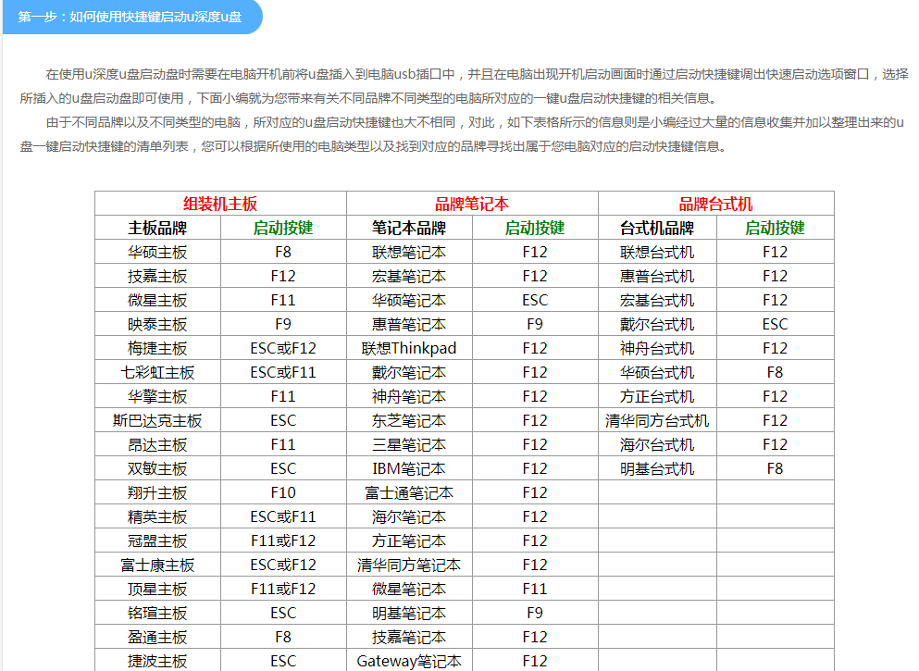Click the 'ESC或F12' key for 梅捷主板
The height and width of the screenshot is (671, 919).
coord(283,348)
